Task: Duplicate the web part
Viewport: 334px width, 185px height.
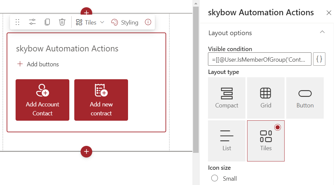Action: tap(47, 22)
